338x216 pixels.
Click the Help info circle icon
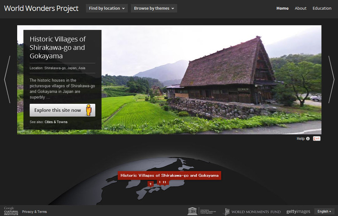point(308,138)
